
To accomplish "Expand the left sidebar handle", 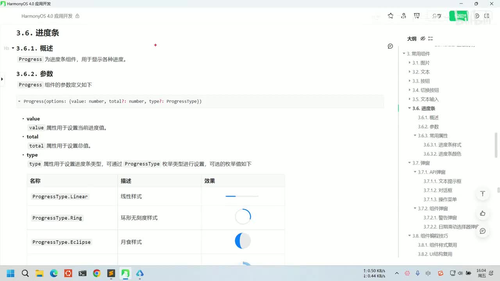I will [x=2, y=79].
